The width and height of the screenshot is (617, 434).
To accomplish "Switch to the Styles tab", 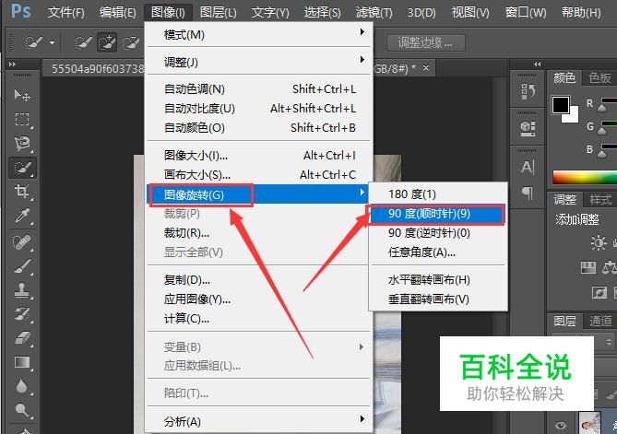I will coord(600,200).
